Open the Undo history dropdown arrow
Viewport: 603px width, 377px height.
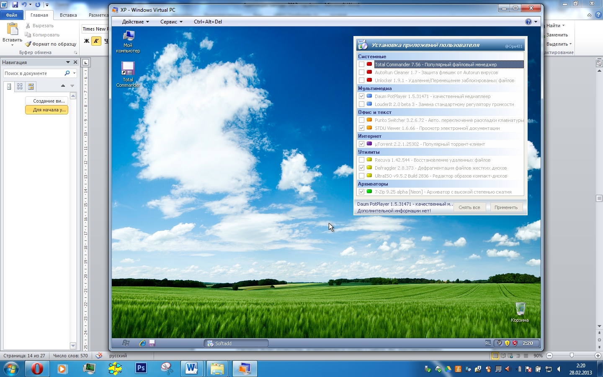pos(30,5)
